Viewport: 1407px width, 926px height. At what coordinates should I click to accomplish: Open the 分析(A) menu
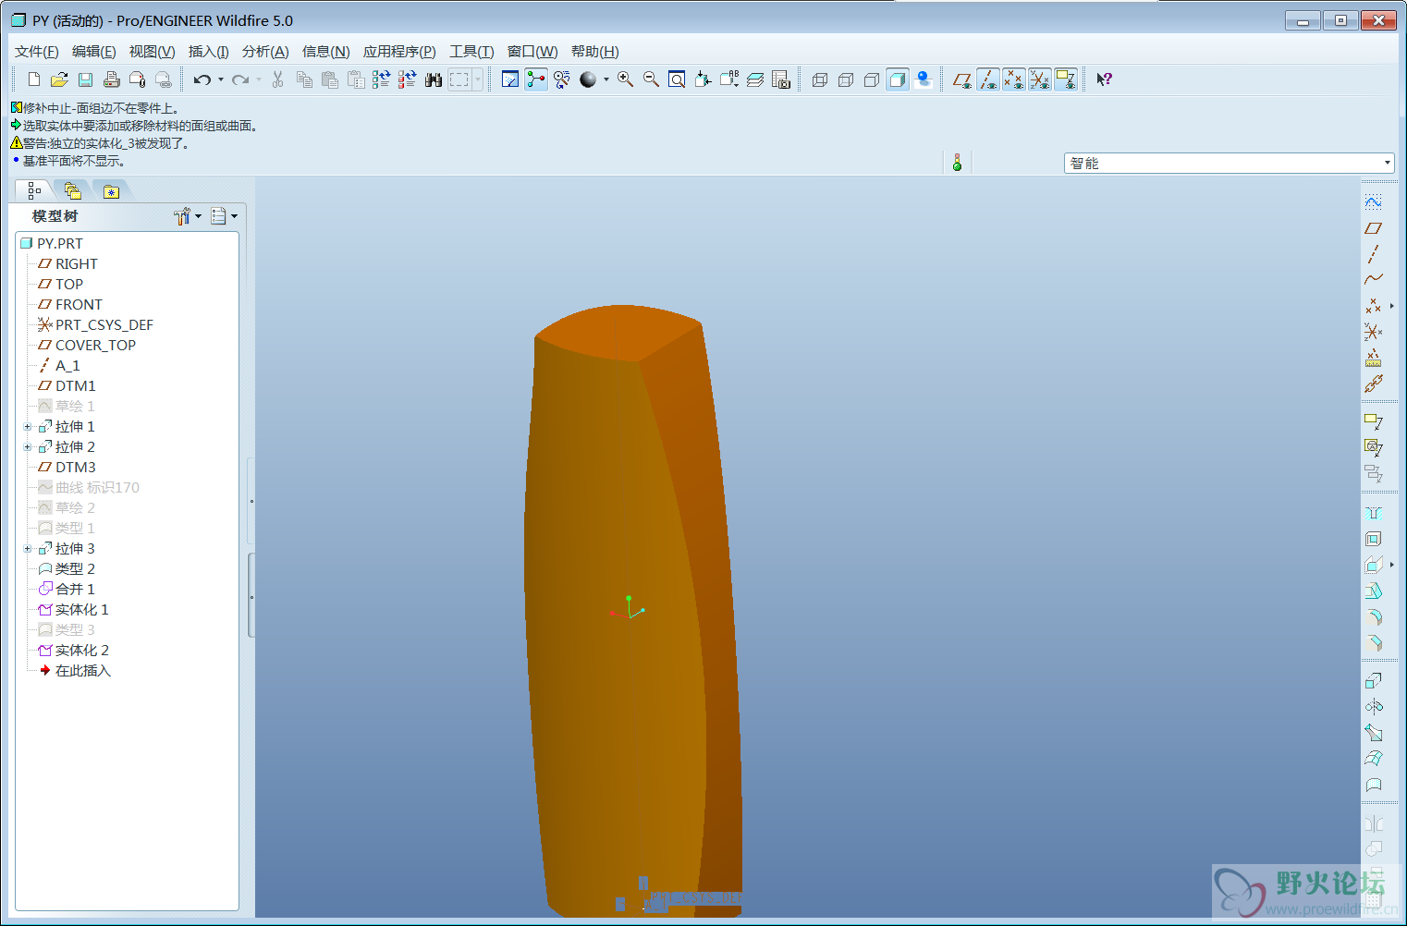coord(265,52)
